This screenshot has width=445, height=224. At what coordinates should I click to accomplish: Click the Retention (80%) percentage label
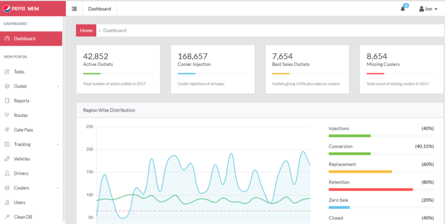click(428, 182)
